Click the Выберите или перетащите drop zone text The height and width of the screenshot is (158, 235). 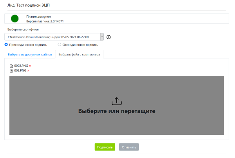117,111
